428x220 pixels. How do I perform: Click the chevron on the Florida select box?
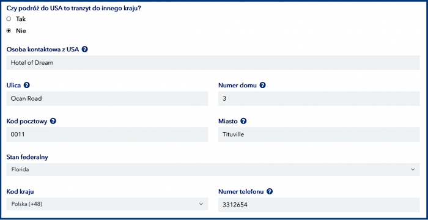tap(413, 169)
